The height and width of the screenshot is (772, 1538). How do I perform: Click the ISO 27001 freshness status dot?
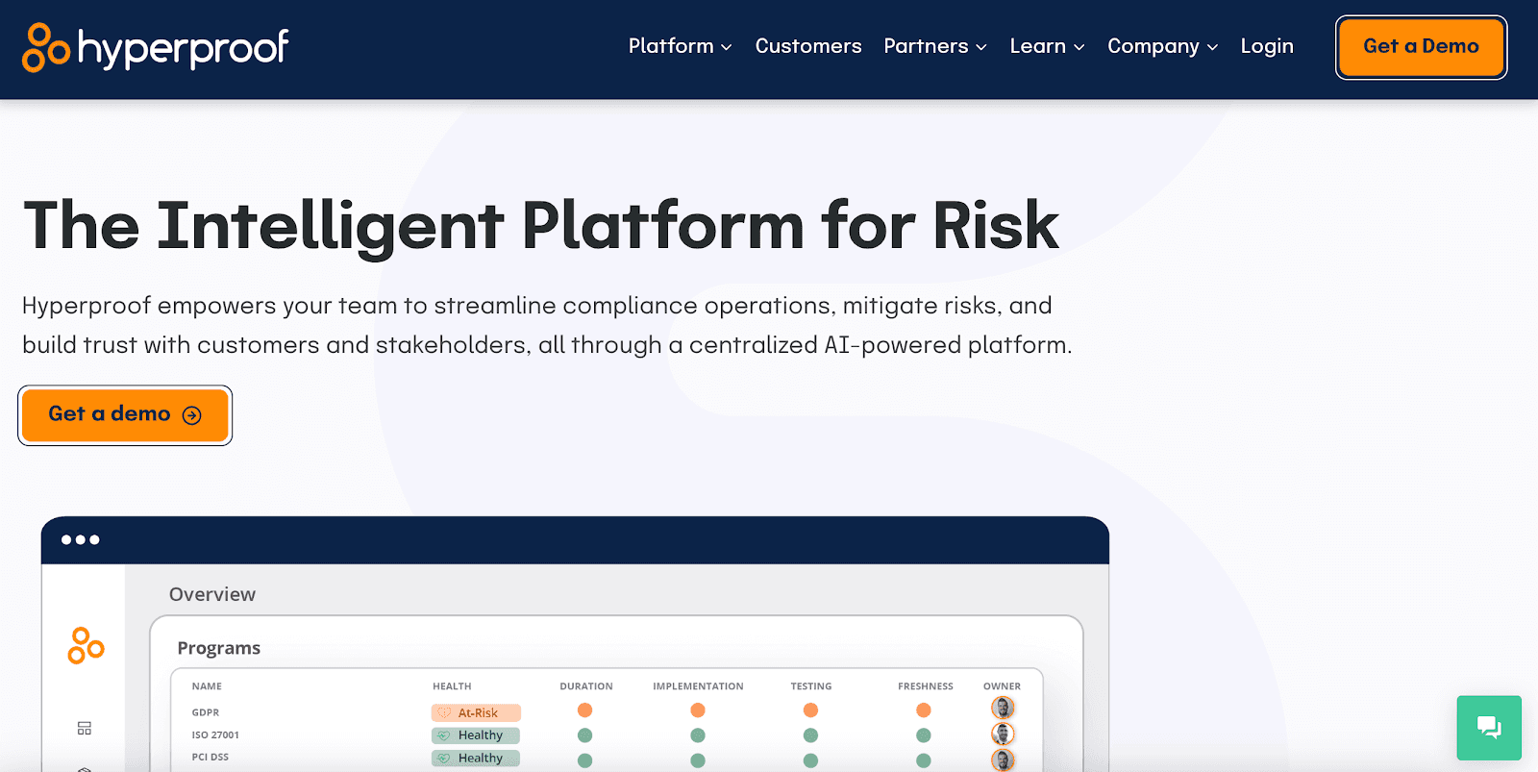tap(924, 735)
